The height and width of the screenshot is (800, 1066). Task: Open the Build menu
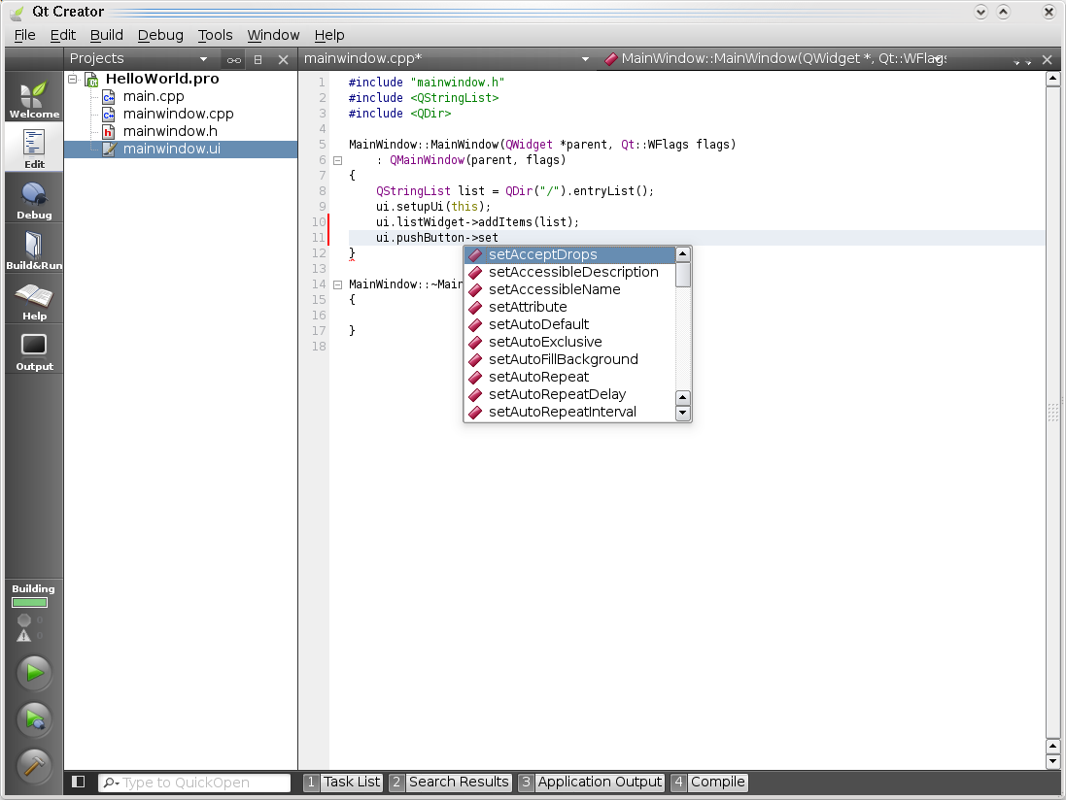point(107,35)
